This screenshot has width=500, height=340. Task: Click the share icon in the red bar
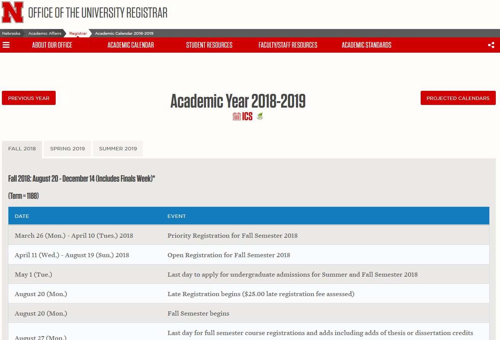point(491,45)
